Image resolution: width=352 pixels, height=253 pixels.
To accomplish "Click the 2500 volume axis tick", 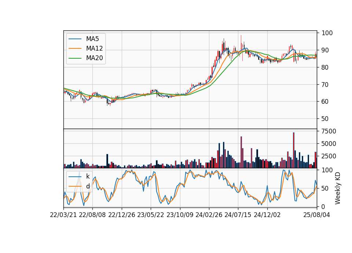I will [329, 156].
